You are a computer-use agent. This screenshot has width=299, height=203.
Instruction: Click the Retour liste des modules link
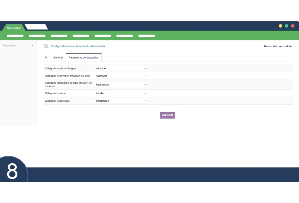(278, 46)
